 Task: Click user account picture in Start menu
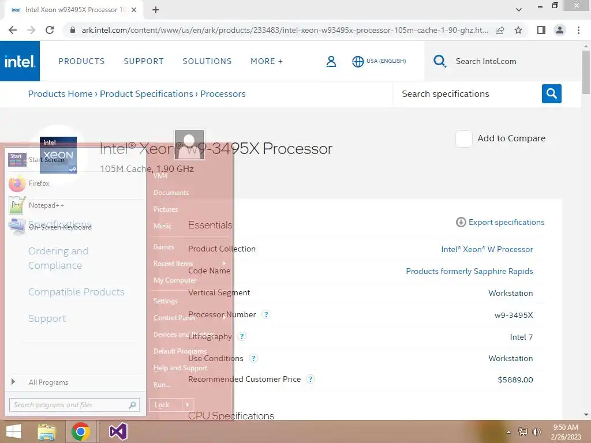tap(189, 145)
